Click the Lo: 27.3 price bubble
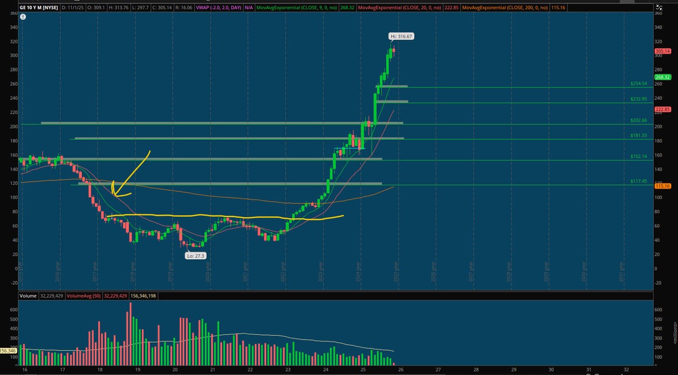The width and height of the screenshot is (678, 375). (x=196, y=255)
